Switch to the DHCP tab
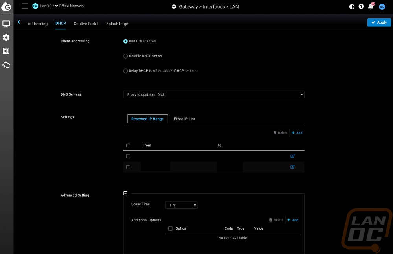Screen dimensions: 393x254 (x=61, y=23)
